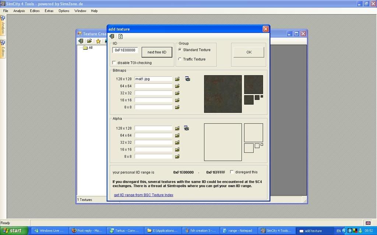
Task: Switch to fsh creation 3 taskbar item
Action: coord(201,231)
